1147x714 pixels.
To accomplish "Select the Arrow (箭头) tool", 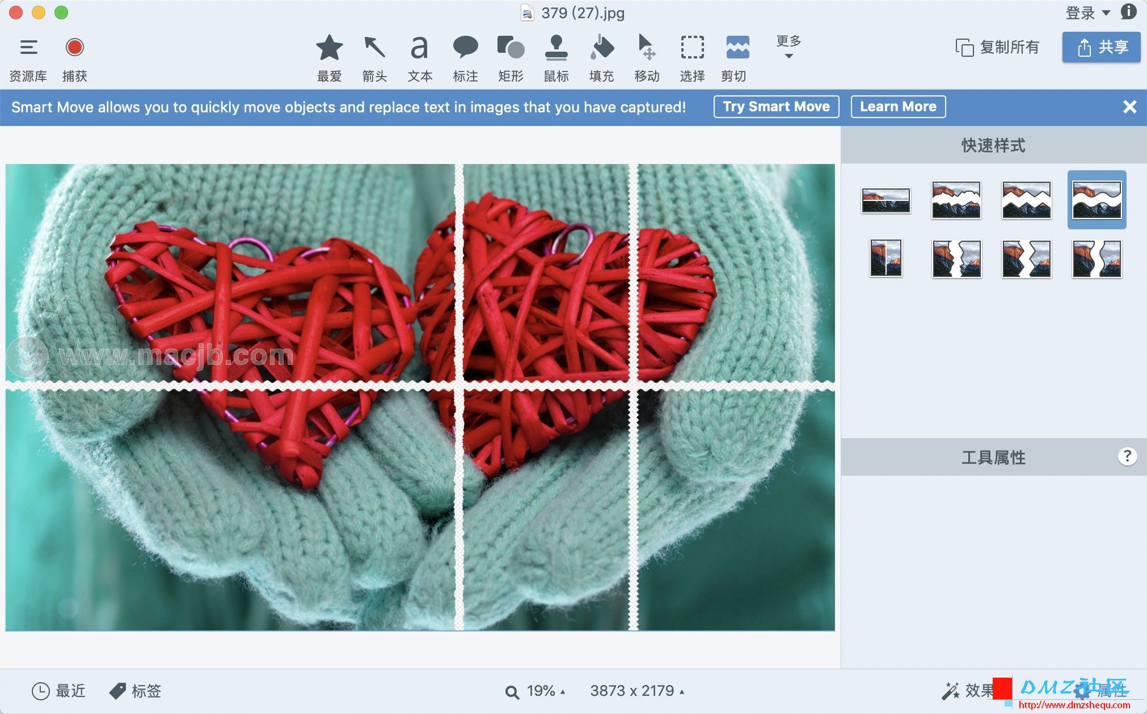I will (x=374, y=58).
